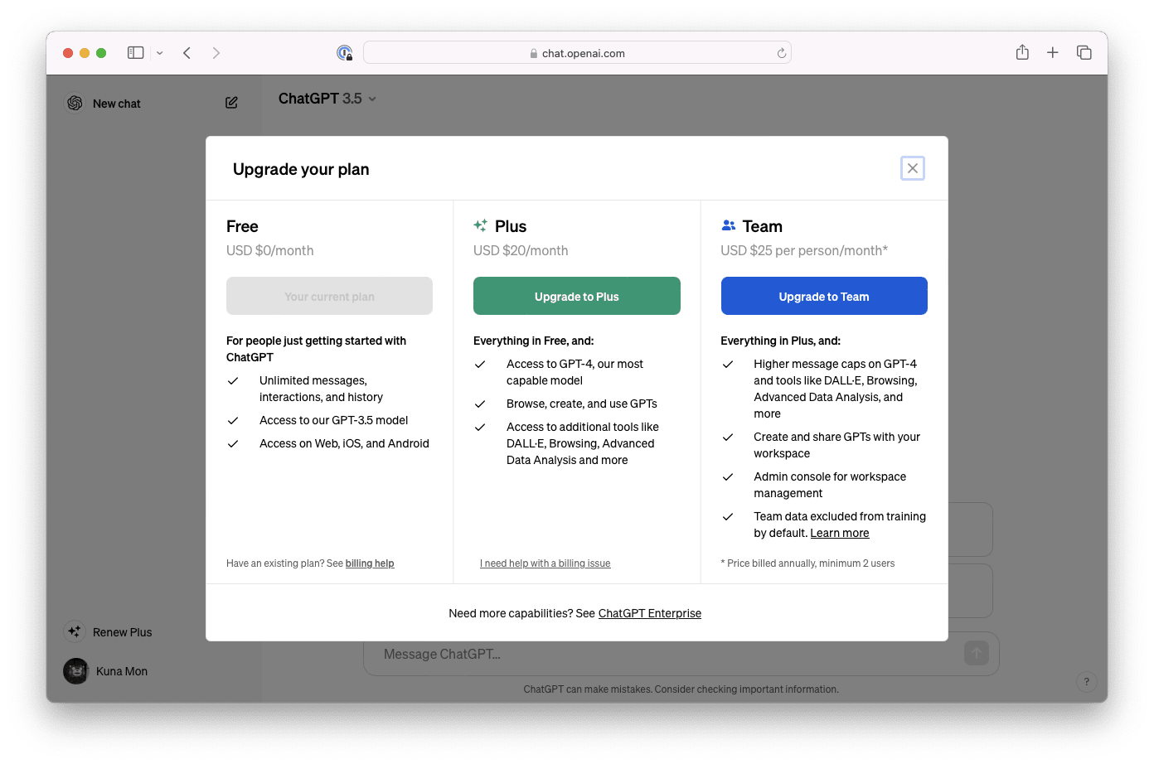The width and height of the screenshot is (1154, 764).
Task: Open Learn more about team data
Action: (840, 533)
